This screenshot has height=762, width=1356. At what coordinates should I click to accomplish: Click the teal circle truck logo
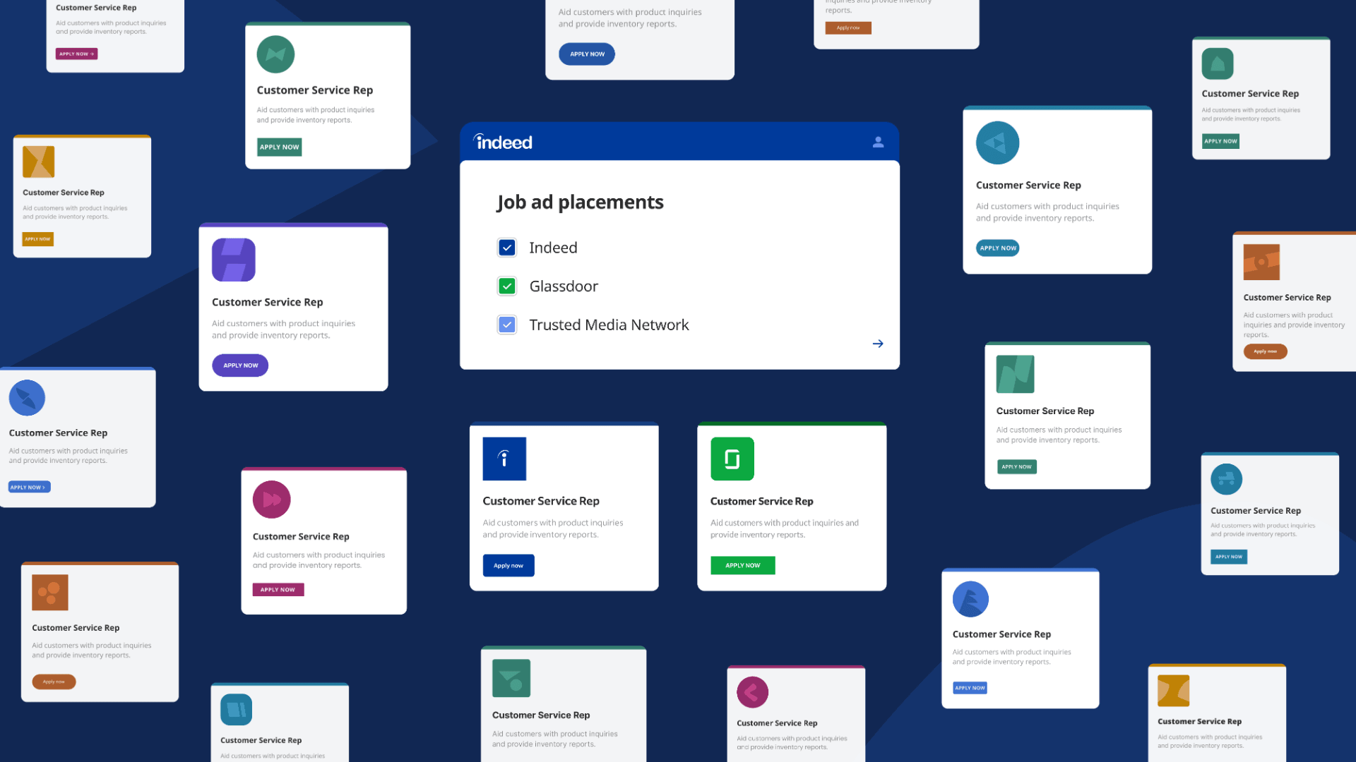(x=1226, y=480)
